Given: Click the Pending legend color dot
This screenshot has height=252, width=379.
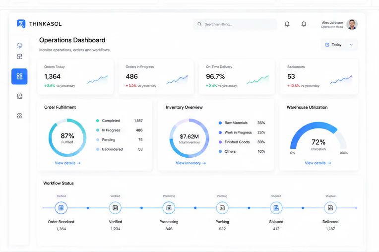Looking at the screenshot, I should point(98,140).
